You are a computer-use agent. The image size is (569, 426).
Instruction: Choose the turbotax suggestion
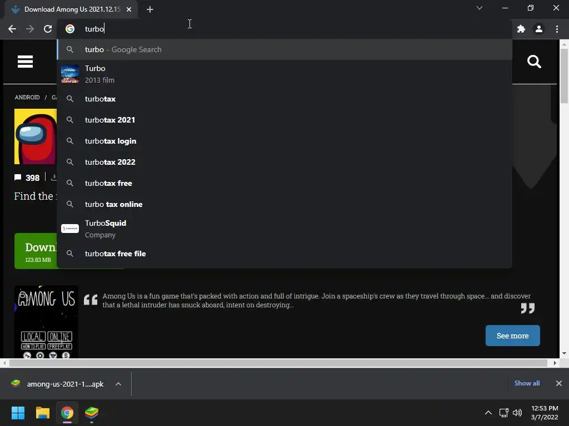[284, 99]
